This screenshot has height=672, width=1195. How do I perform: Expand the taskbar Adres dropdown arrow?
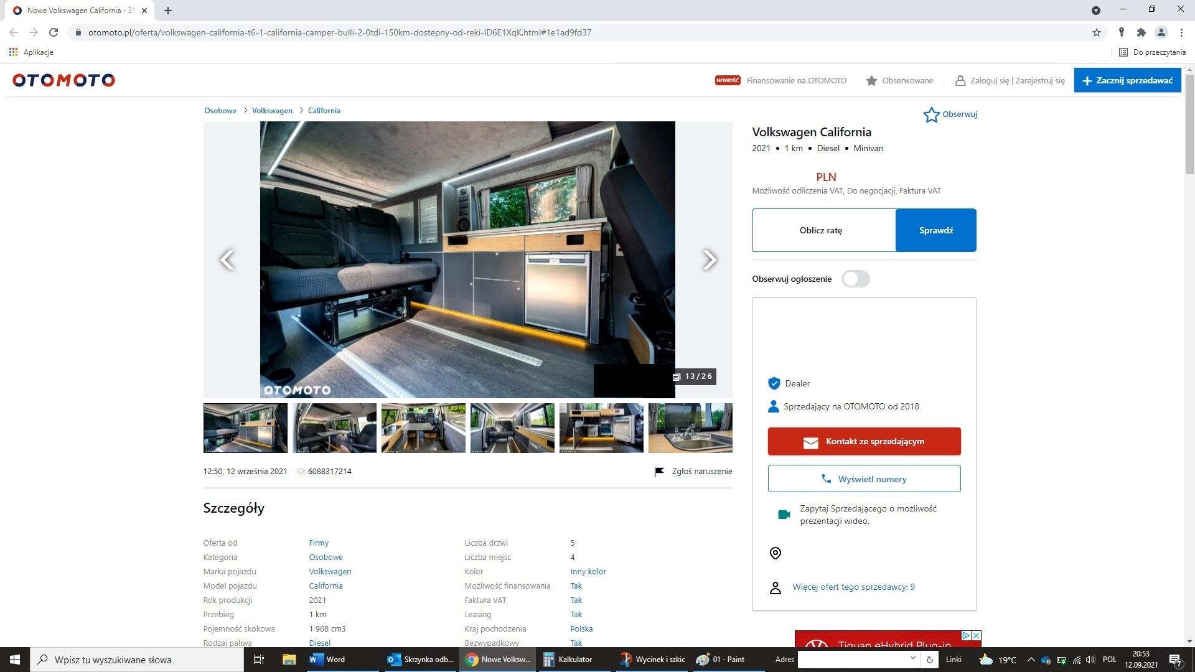click(x=913, y=658)
